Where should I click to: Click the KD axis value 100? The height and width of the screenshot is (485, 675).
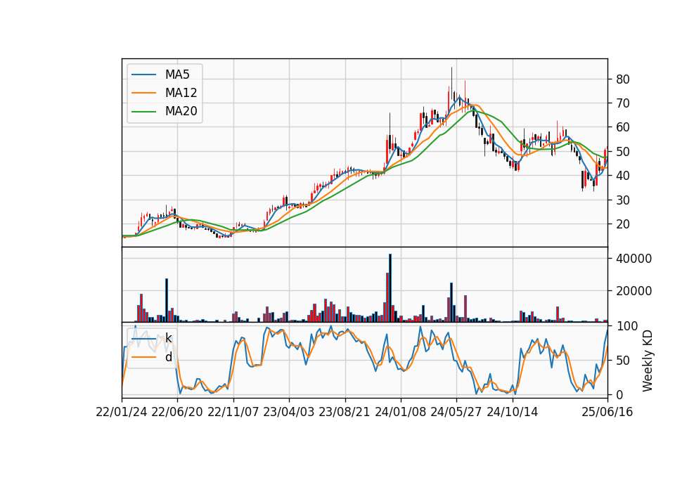[626, 326]
